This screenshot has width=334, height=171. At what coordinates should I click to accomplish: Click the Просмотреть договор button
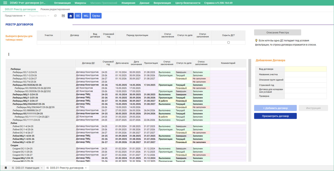coord(275,116)
